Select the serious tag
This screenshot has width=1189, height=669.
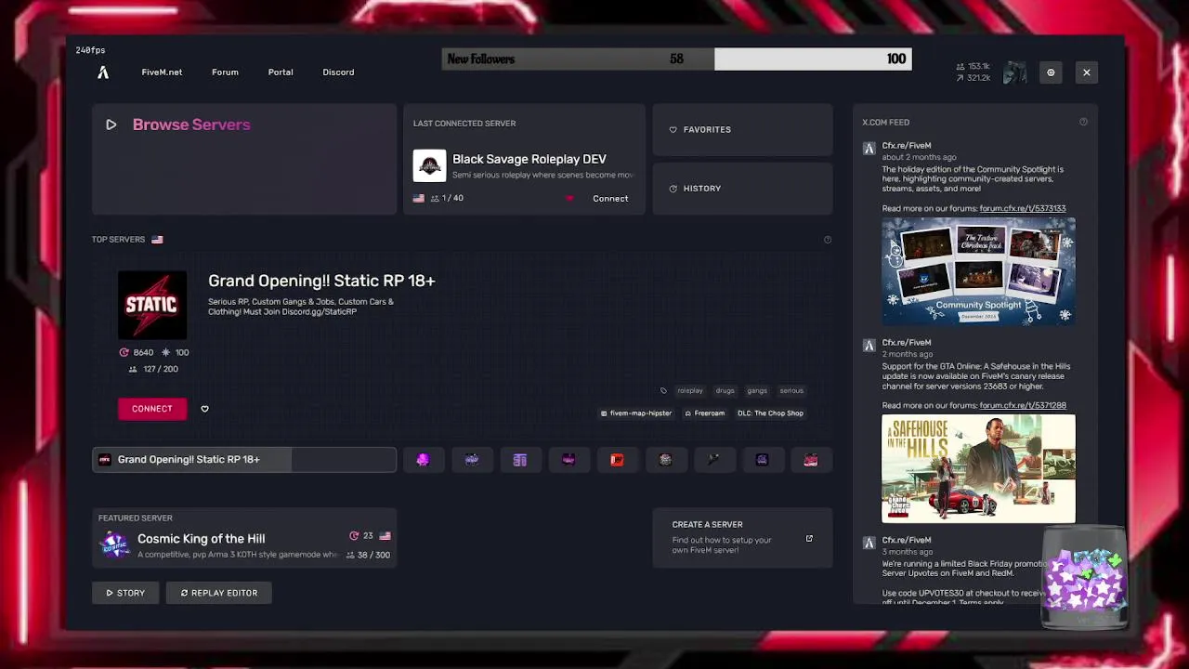tap(791, 391)
